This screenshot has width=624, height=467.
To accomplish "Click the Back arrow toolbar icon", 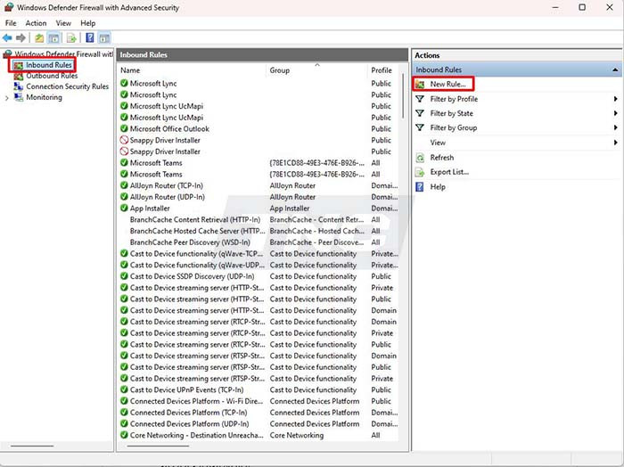I will 7,37.
